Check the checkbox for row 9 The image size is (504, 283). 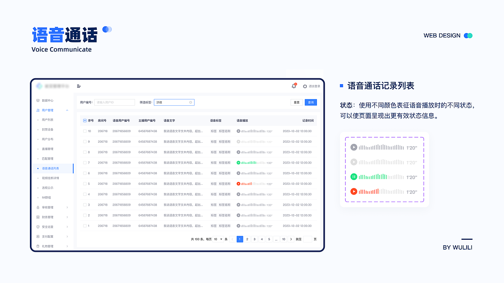click(85, 141)
